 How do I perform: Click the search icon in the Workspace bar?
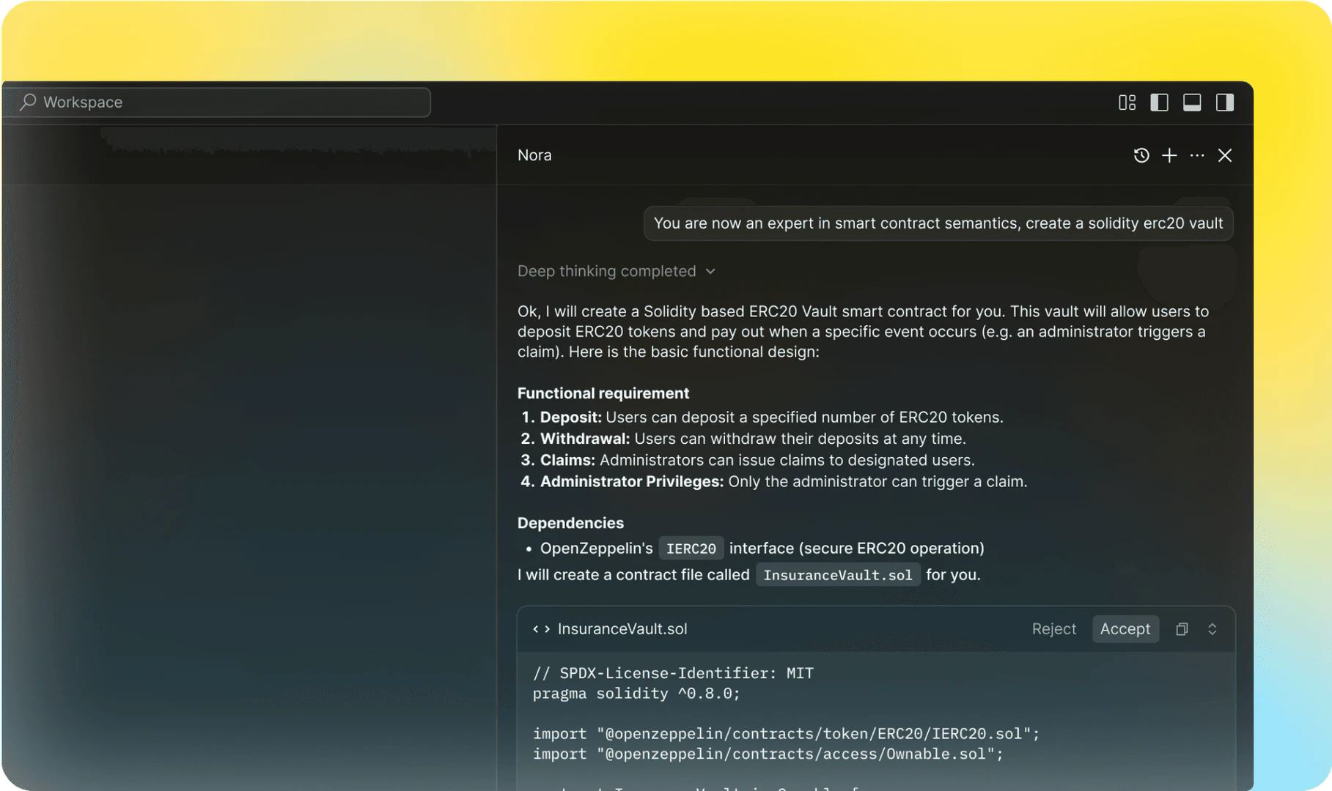[27, 102]
